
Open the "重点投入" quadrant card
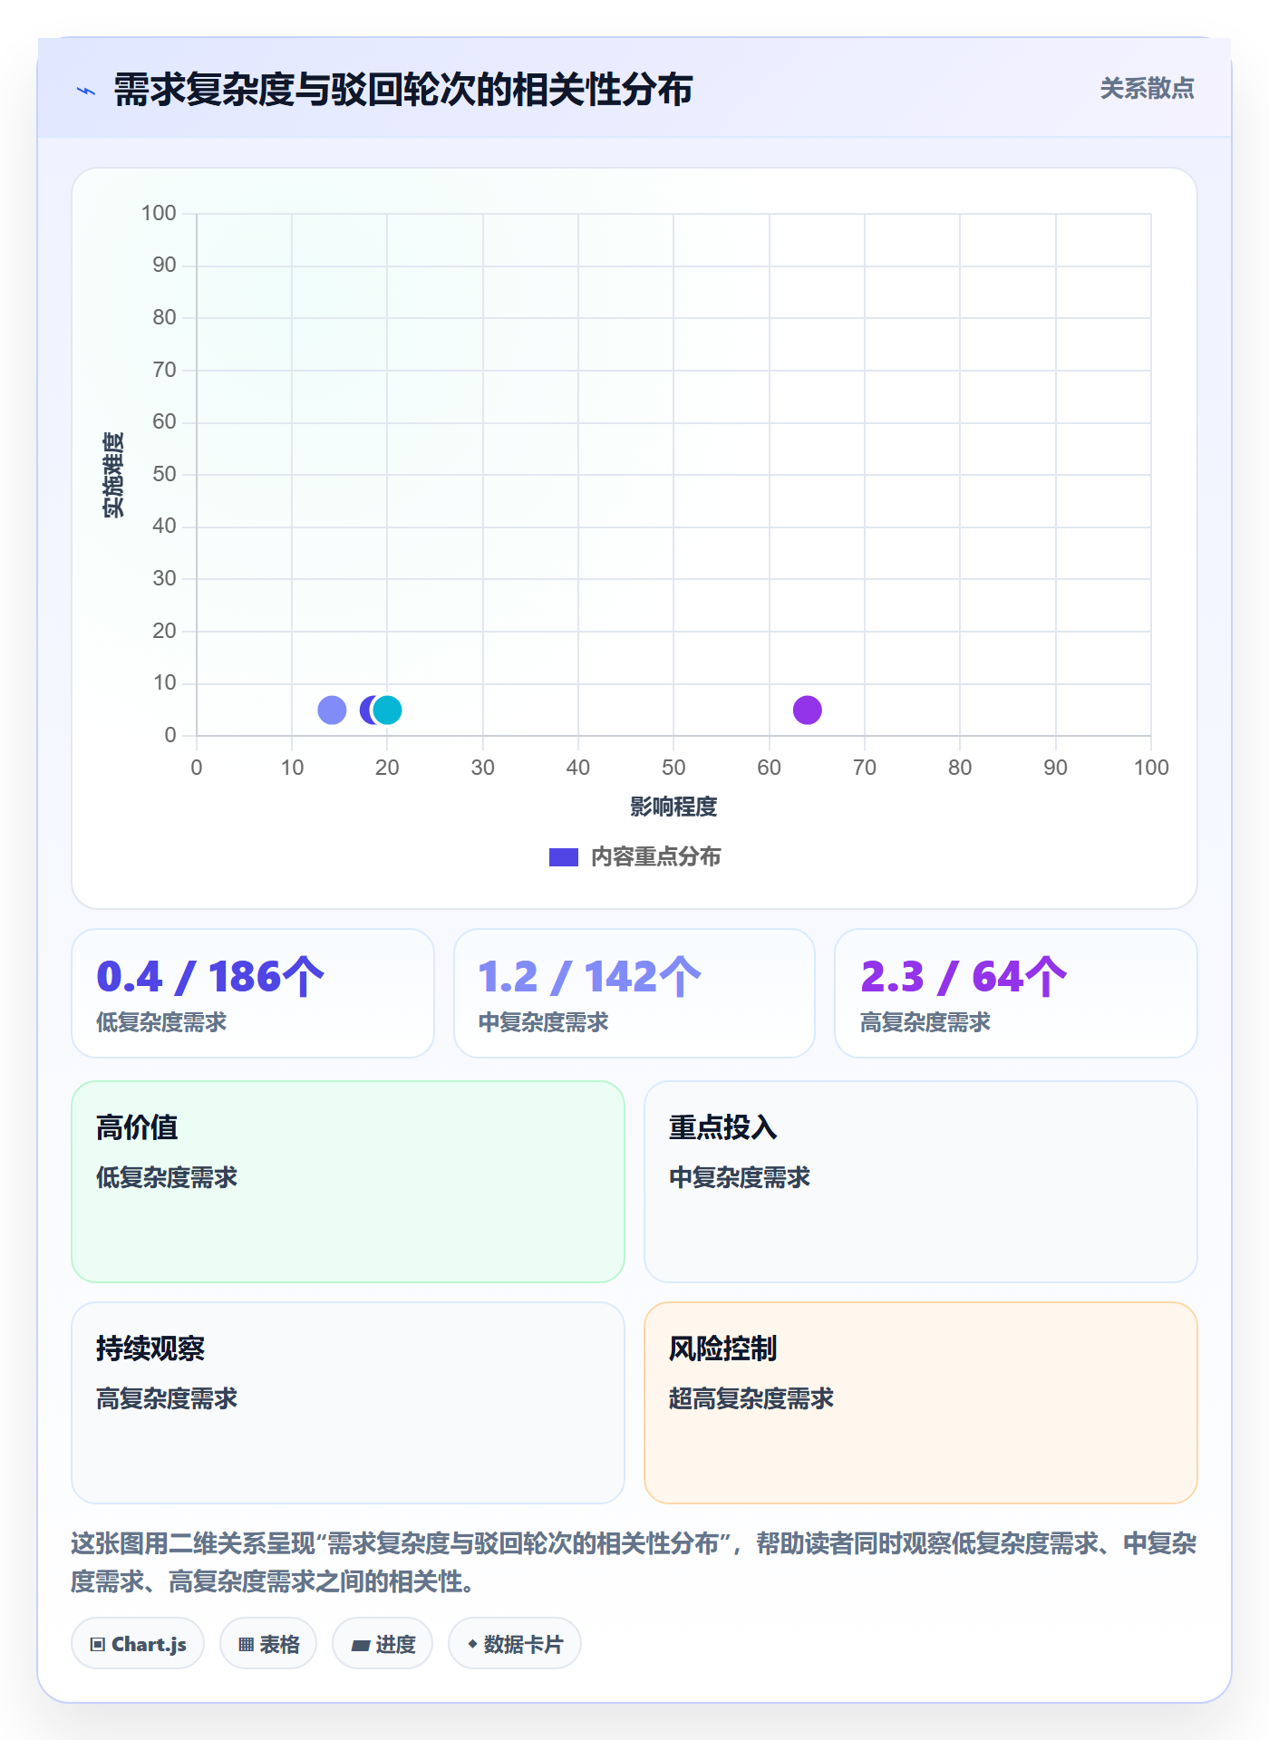pyautogui.click(x=921, y=1181)
